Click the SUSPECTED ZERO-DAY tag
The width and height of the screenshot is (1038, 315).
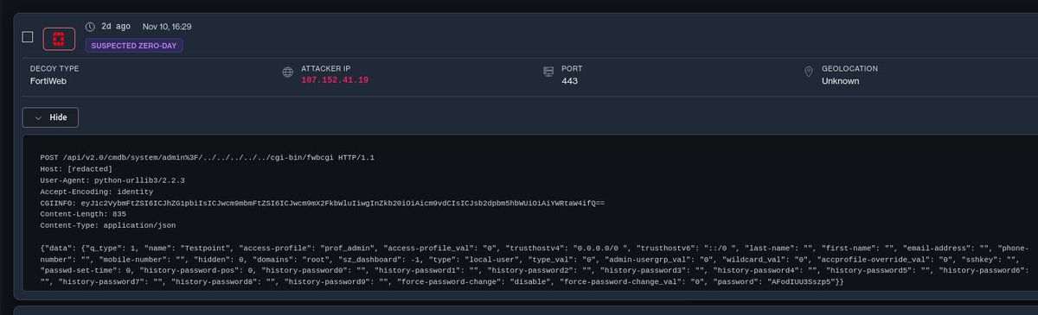point(133,46)
